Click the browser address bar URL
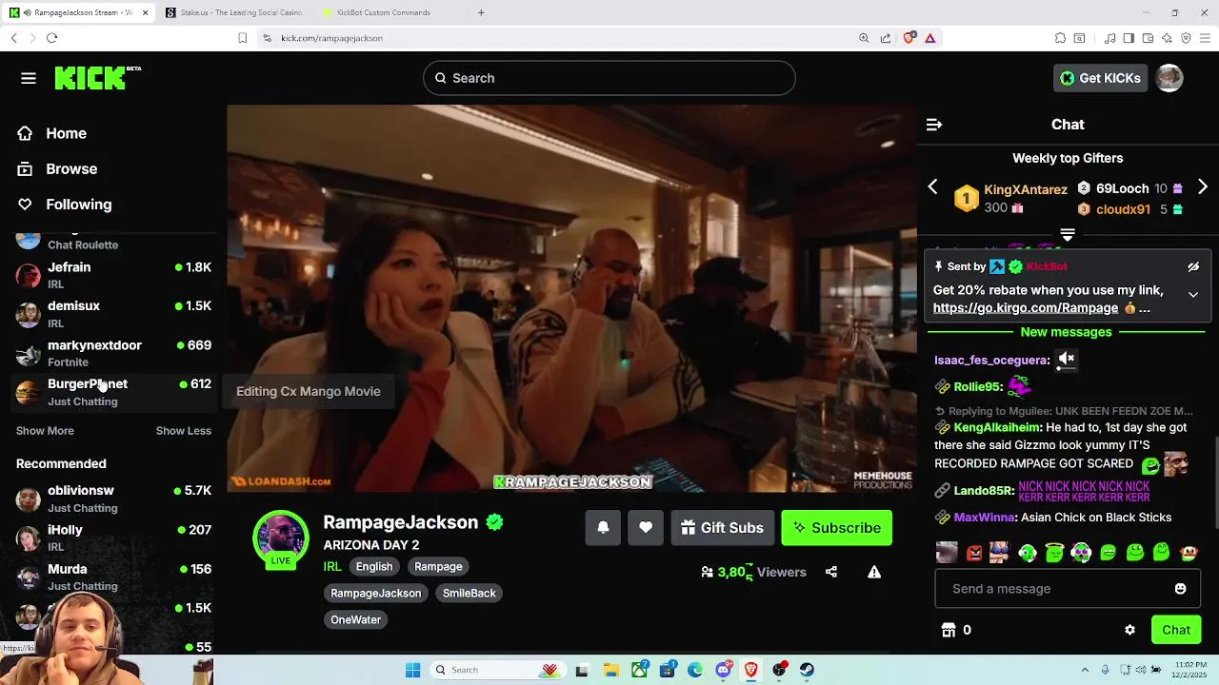The width and height of the screenshot is (1219, 685). (x=331, y=38)
